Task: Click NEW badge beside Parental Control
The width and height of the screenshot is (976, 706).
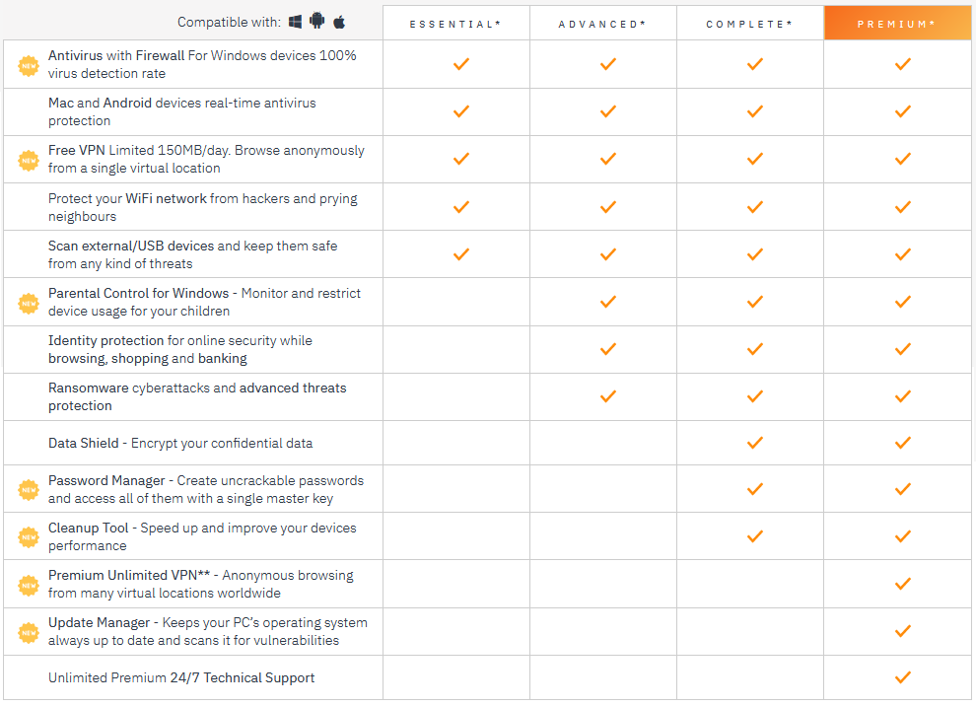Action: [x=29, y=303]
